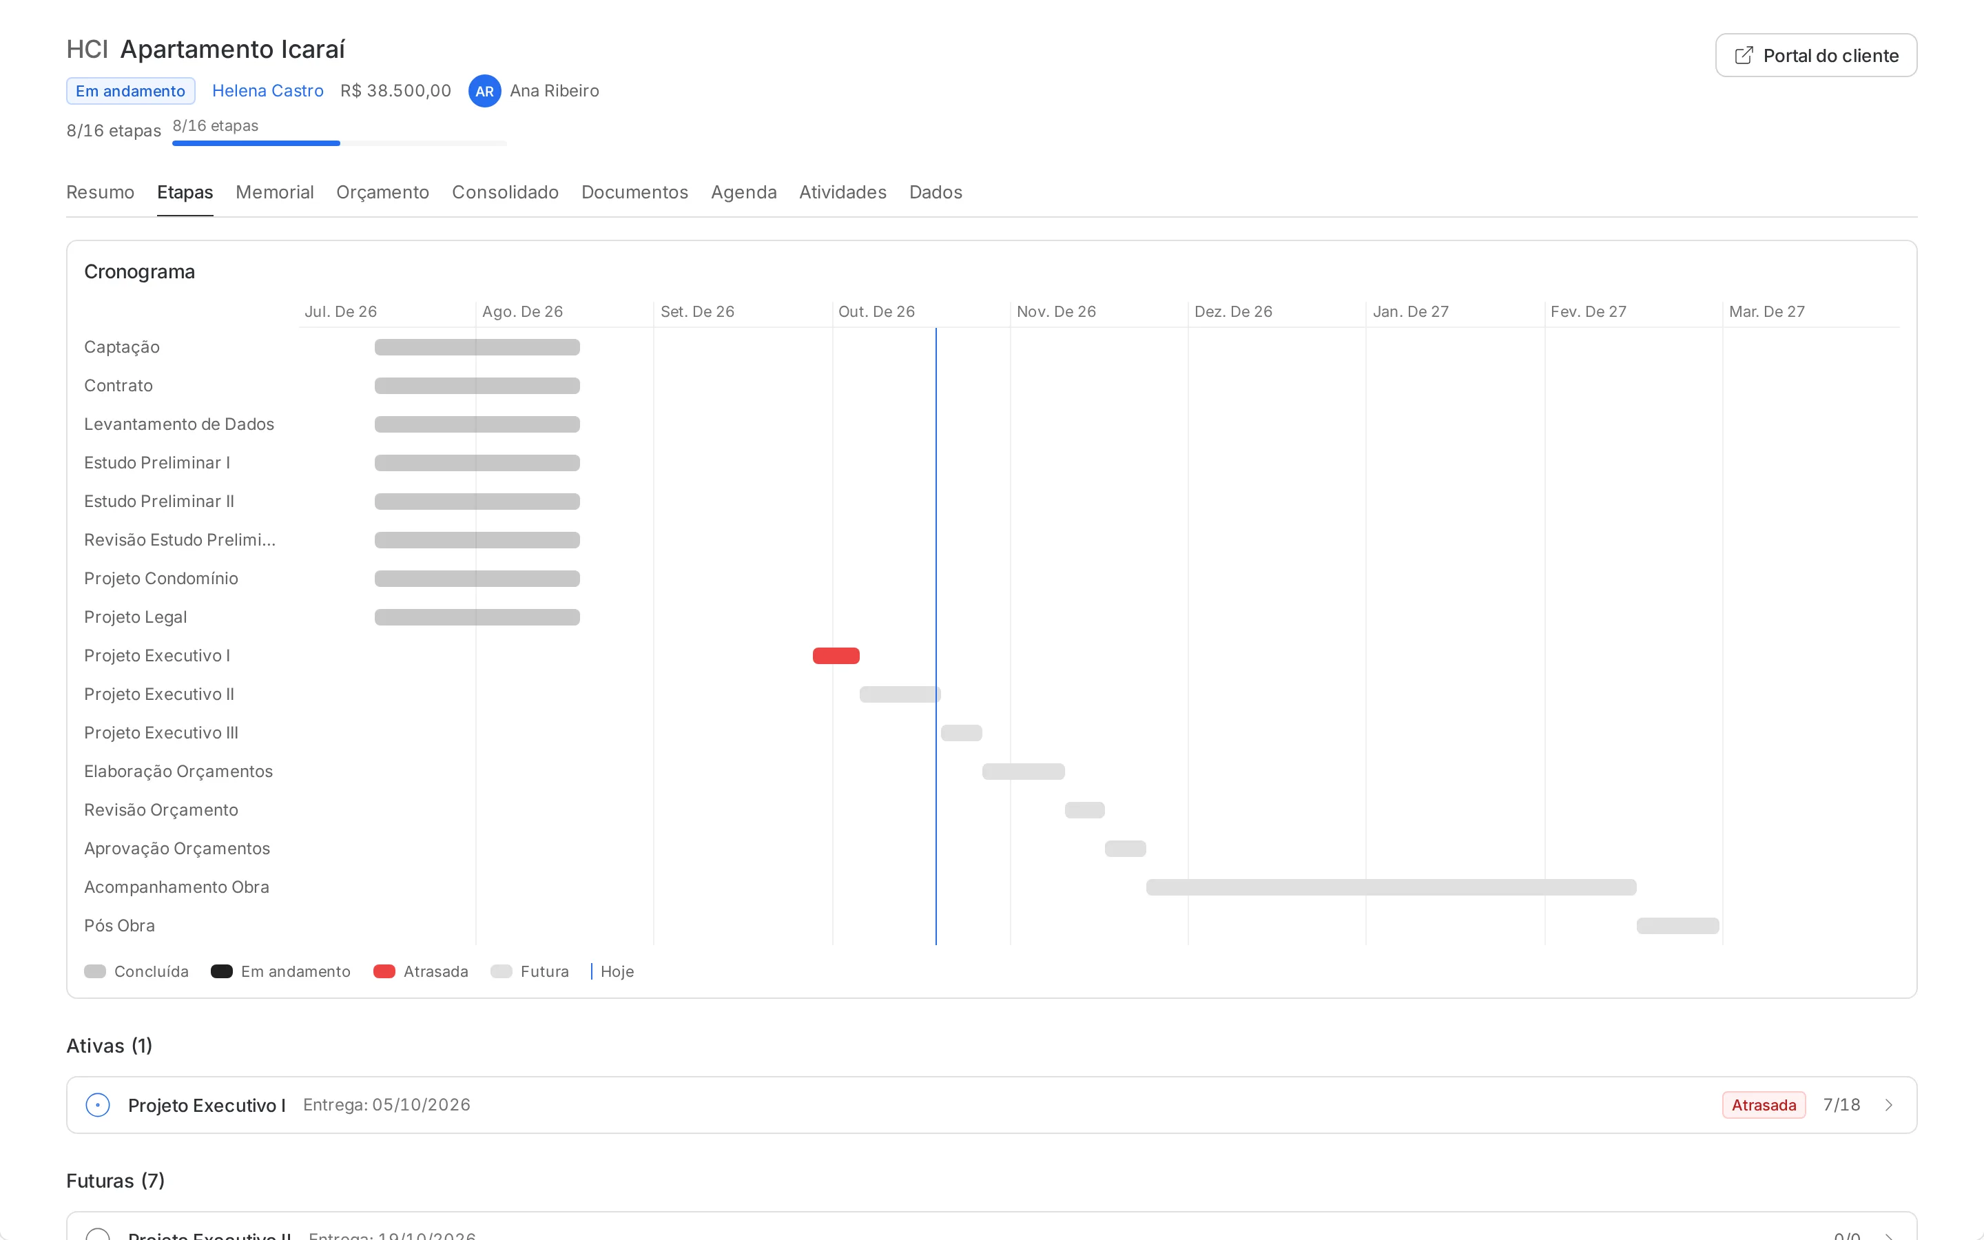Click the R$ 38.500,00 project value

point(396,91)
